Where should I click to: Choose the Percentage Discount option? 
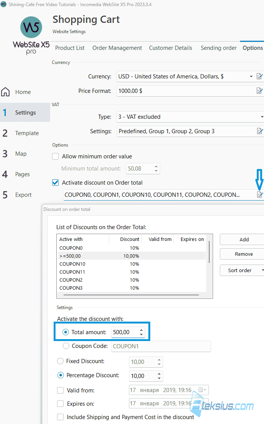[60, 375]
